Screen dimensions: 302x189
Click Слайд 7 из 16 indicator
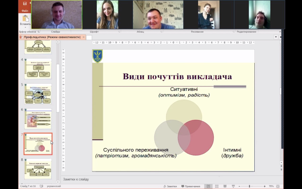click(28, 186)
